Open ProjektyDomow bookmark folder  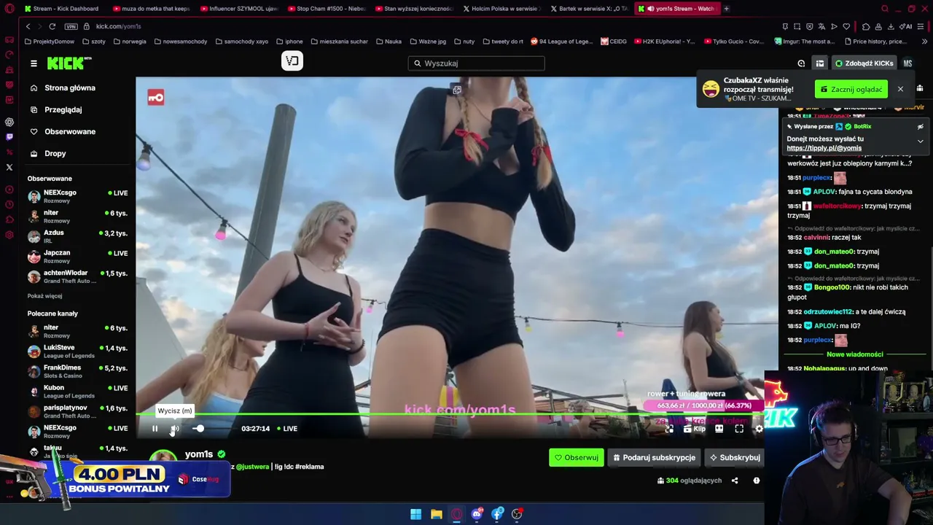pyautogui.click(x=50, y=42)
